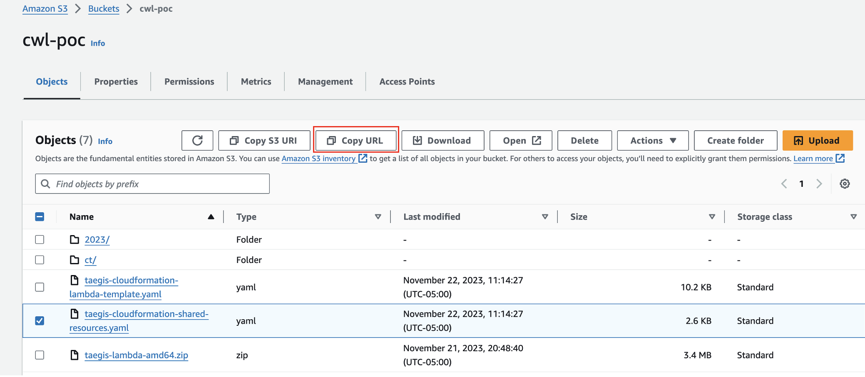The height and width of the screenshot is (377, 865).
Task: Switch to the Objects tab
Action: [52, 82]
